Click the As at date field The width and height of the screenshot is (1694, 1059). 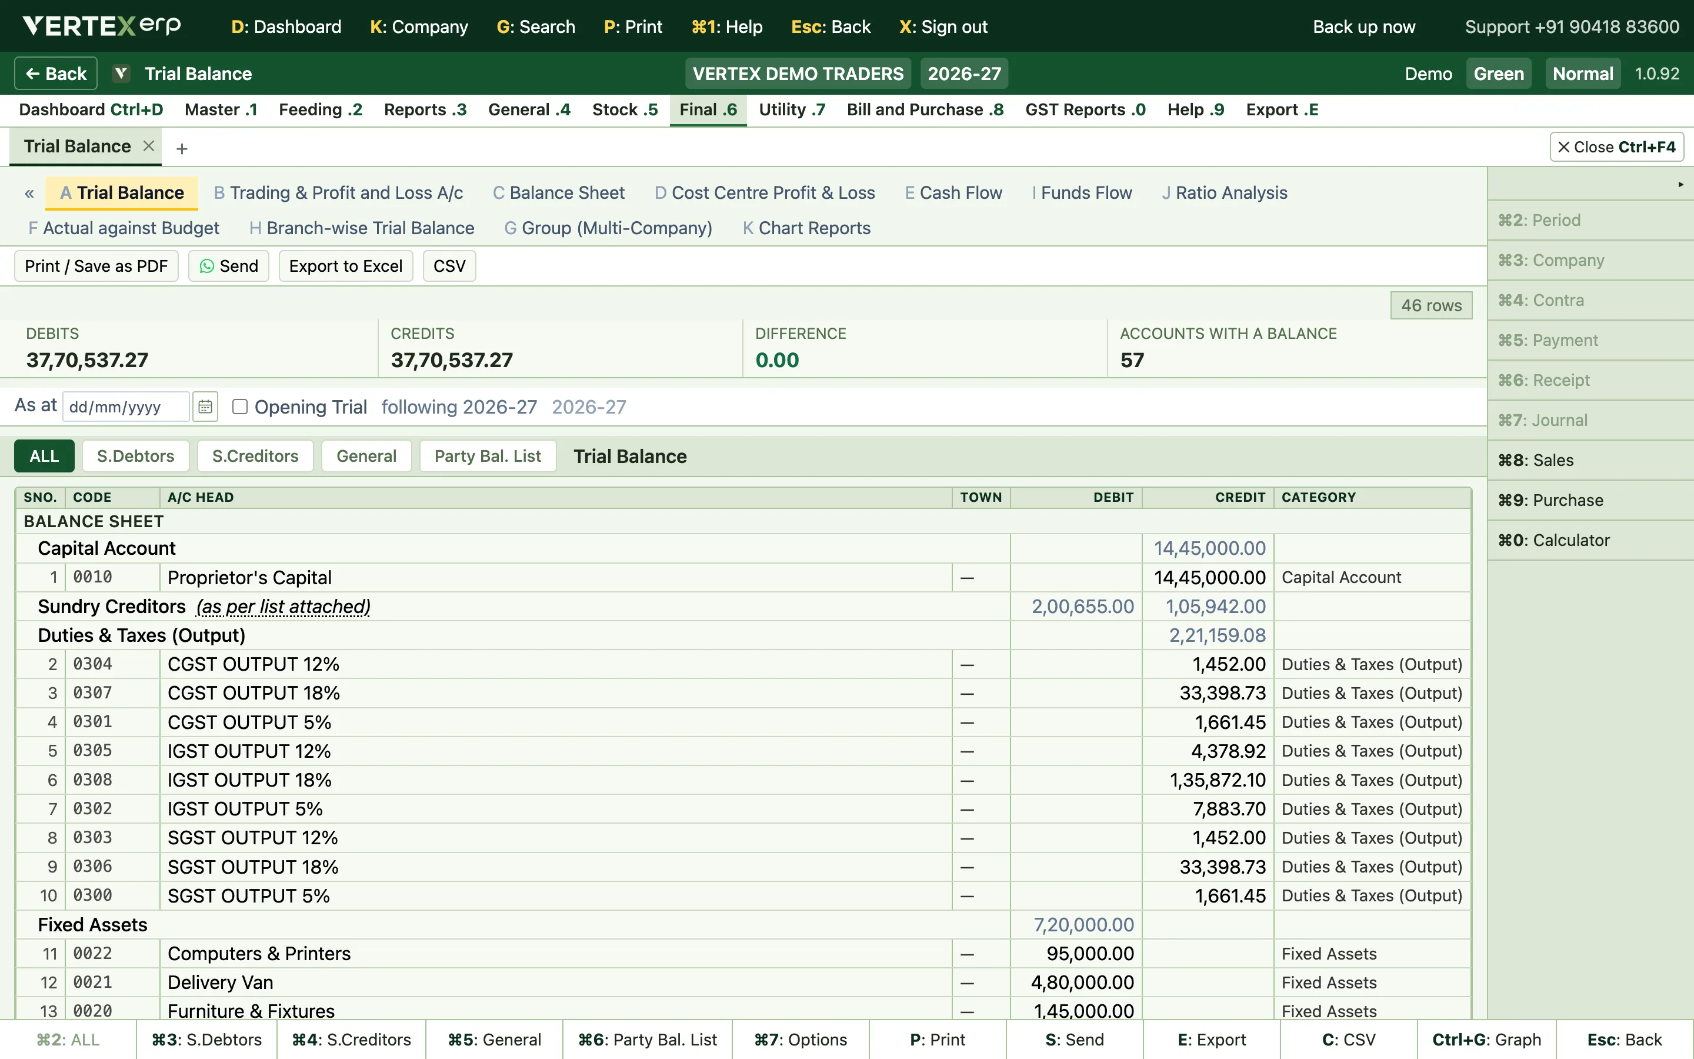click(126, 407)
